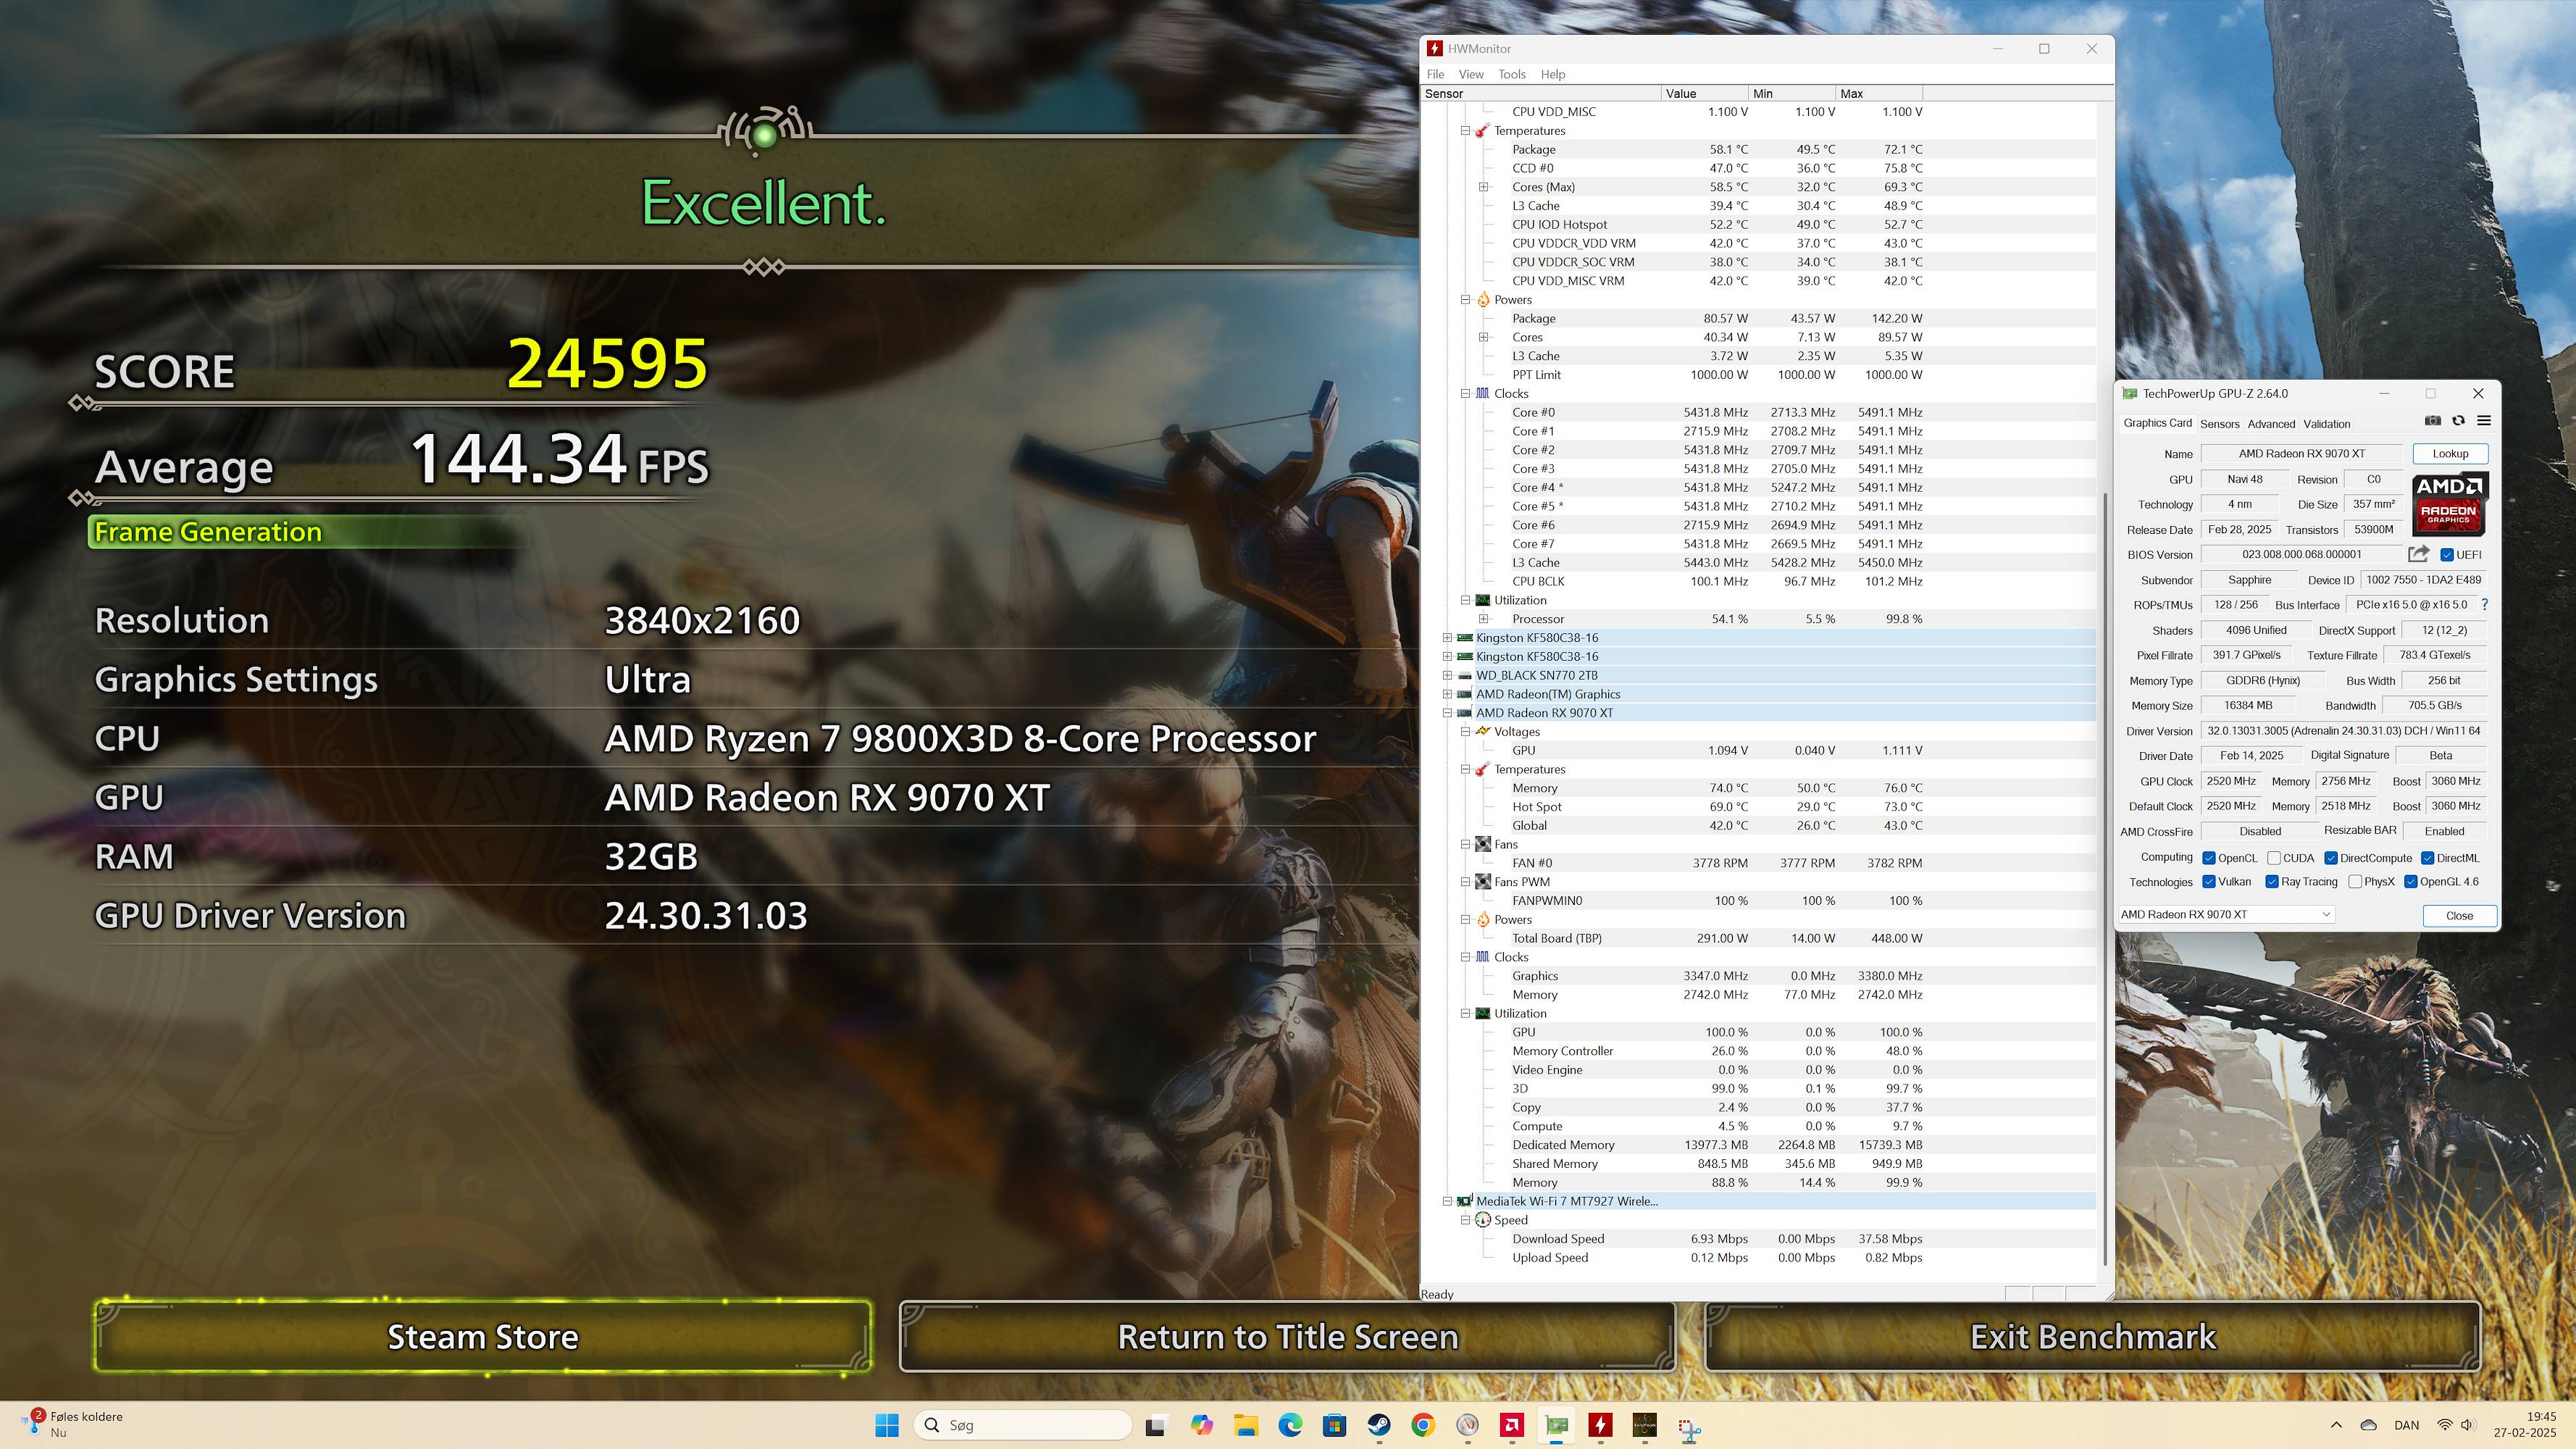Click the WD_BLACK SN770 drive icon
Image resolution: width=2576 pixels, height=1449 pixels.
1465,676
